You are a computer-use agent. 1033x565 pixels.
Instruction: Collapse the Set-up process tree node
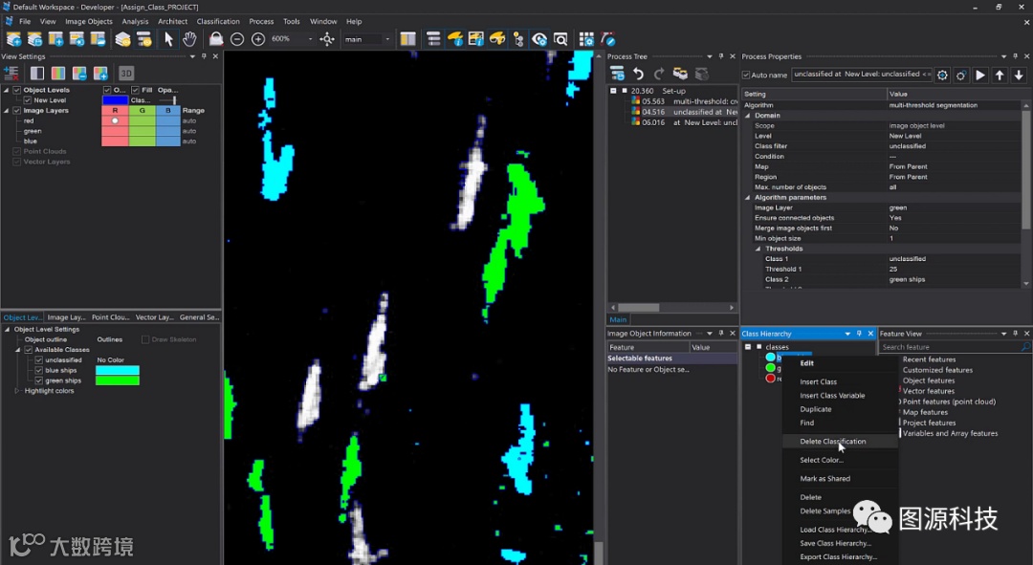coord(613,91)
